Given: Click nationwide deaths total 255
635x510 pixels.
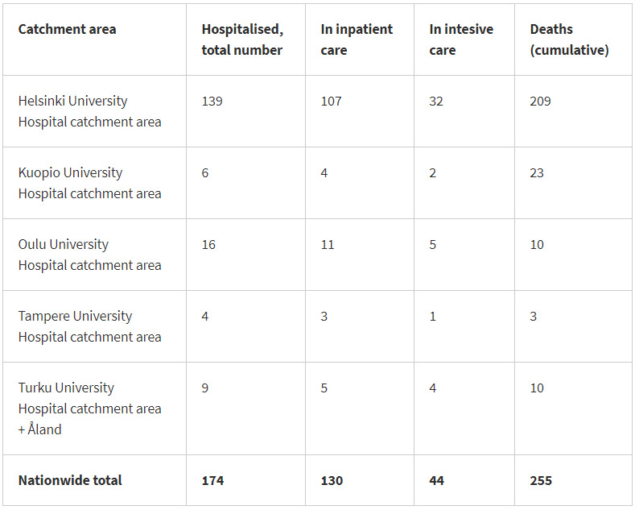Looking at the screenshot, I should coord(541,481).
